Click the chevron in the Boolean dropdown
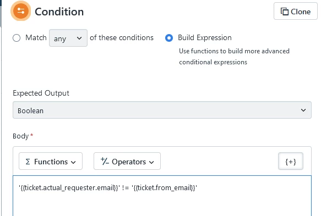 click(303, 110)
